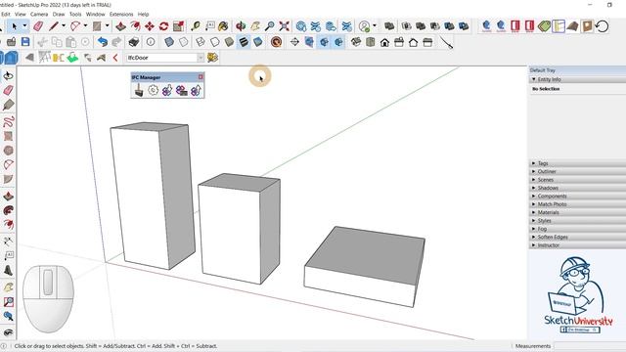Open the Line tool dropdown arrow
The image size is (626, 352).
point(63,26)
